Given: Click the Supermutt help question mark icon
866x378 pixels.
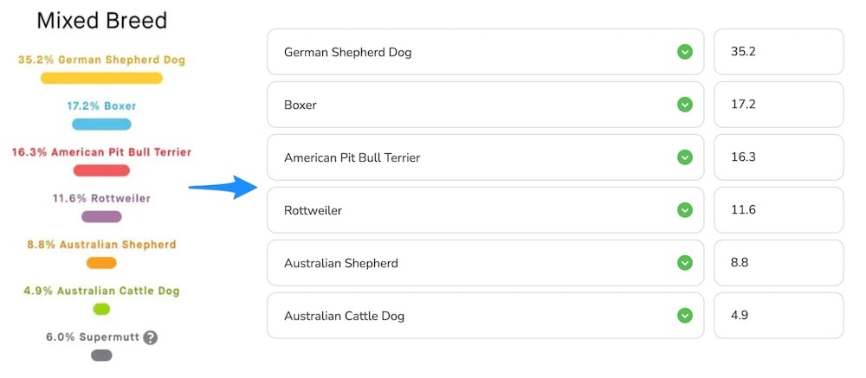Looking at the screenshot, I should (x=150, y=337).
